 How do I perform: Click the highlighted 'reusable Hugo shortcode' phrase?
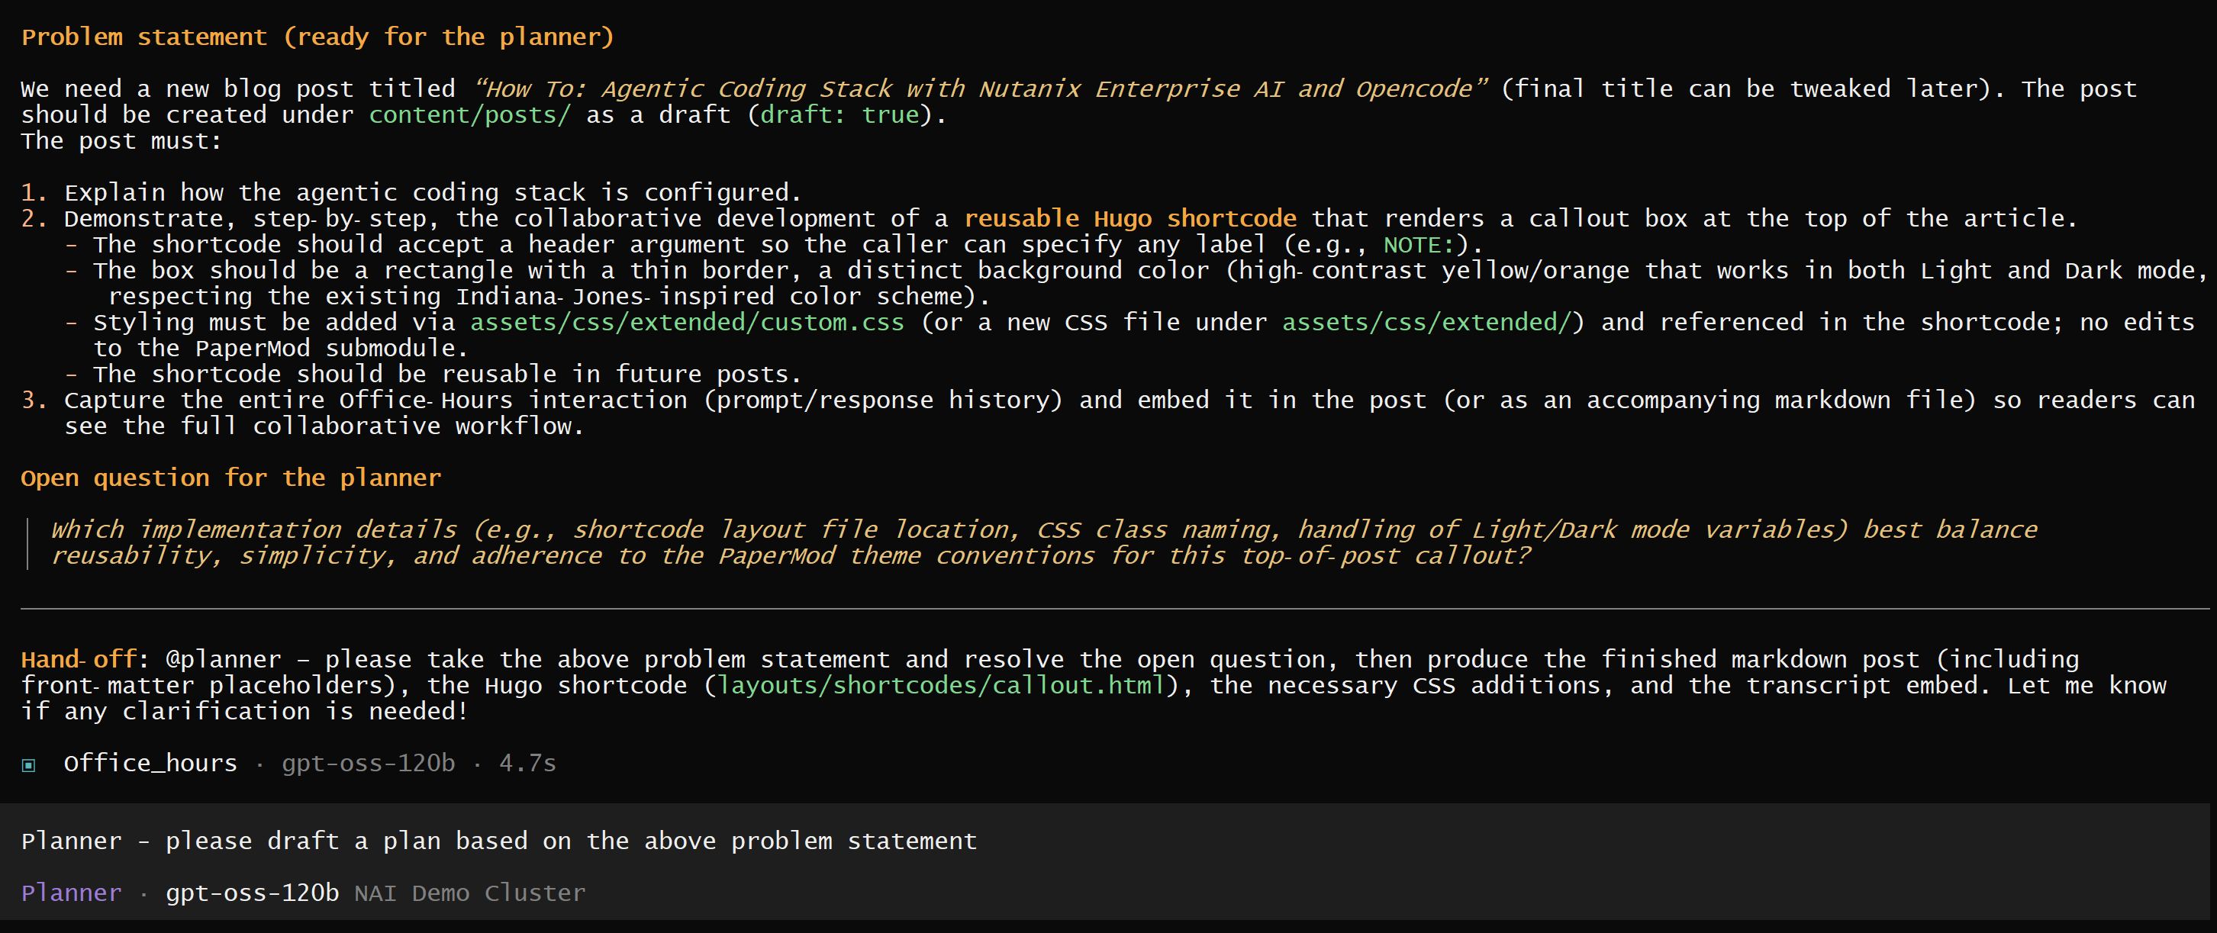click(1130, 217)
